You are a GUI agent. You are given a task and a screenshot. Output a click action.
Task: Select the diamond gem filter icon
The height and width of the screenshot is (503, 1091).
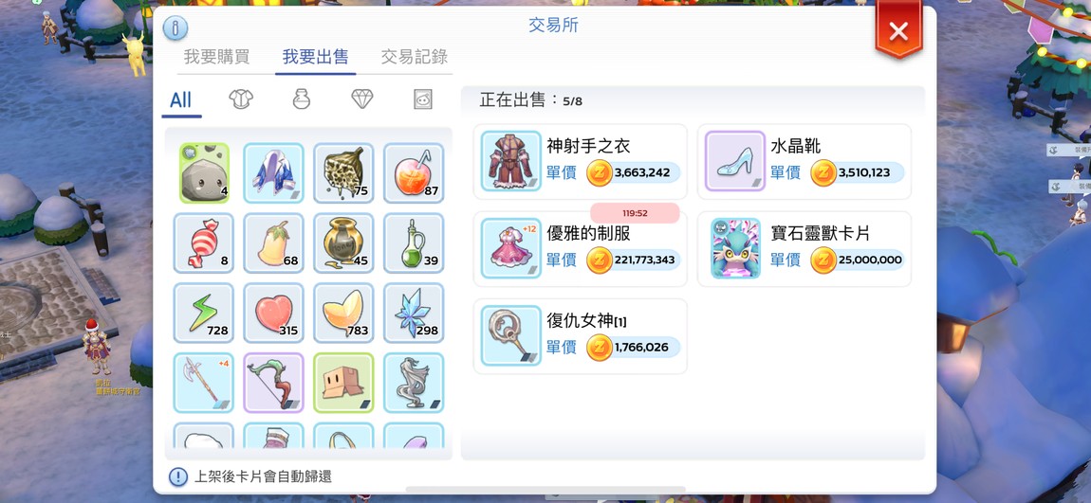(361, 99)
